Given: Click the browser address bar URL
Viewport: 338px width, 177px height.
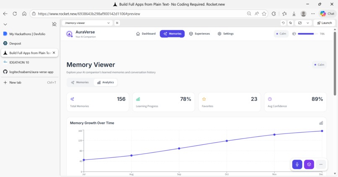Looking at the screenshot, I should click(x=89, y=14).
